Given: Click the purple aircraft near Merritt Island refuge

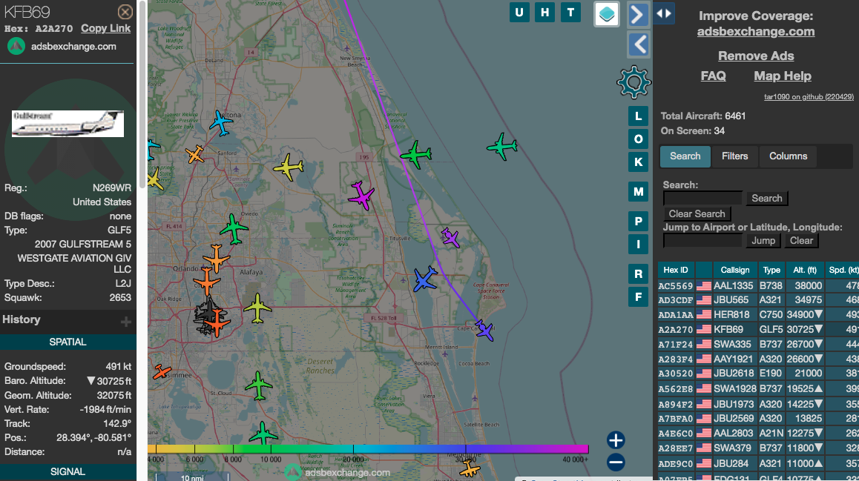Looking at the screenshot, I should 450,237.
